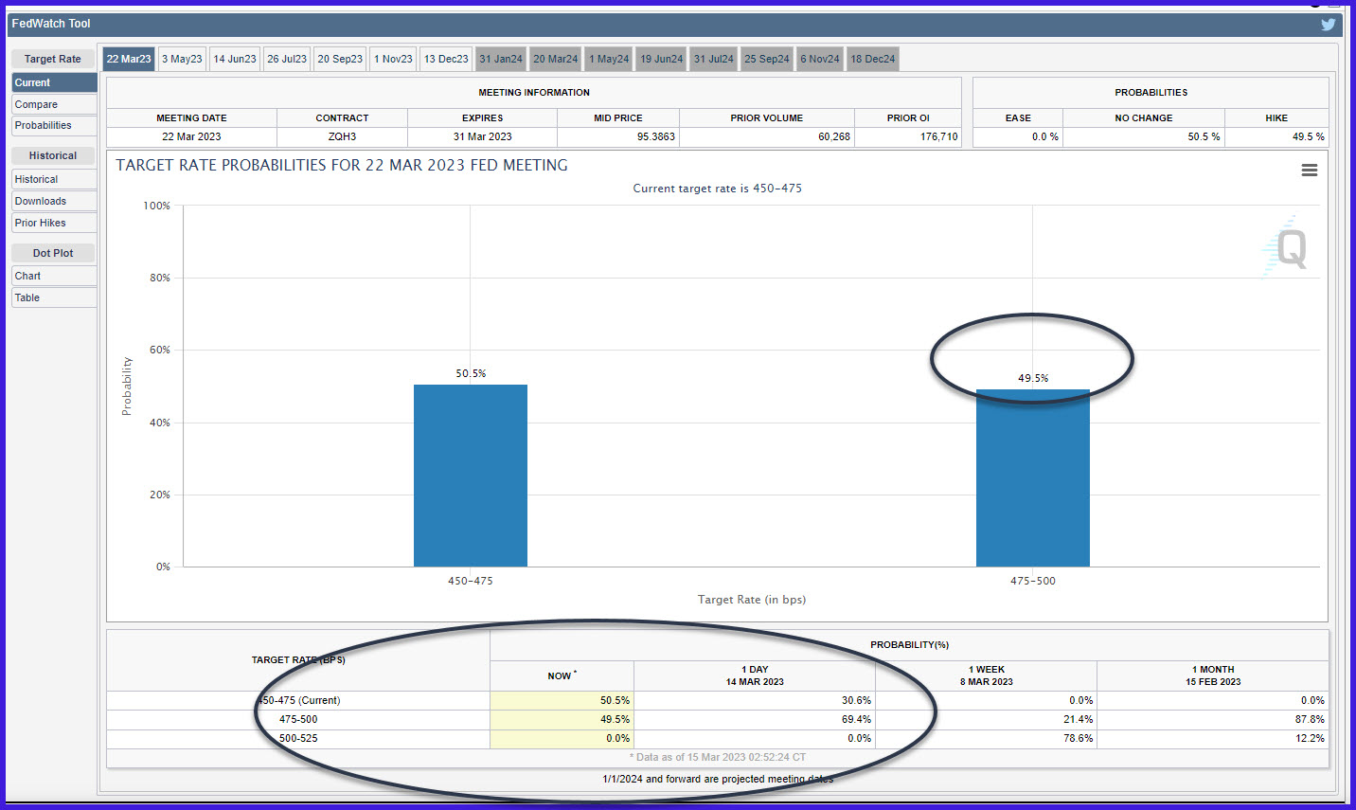This screenshot has height=810, width=1356.
Task: Click the 78.6% one-week probability cell
Action: coord(986,738)
